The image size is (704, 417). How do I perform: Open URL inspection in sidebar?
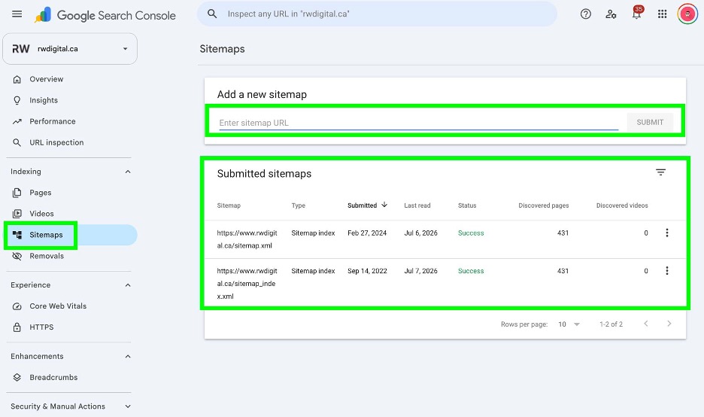pos(56,142)
